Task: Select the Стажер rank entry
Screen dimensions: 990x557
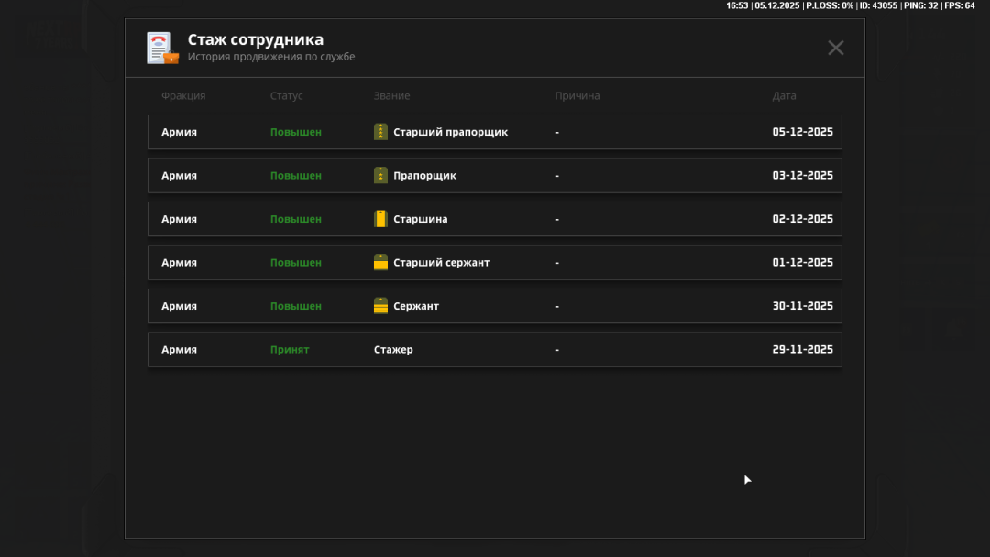Action: 393,350
